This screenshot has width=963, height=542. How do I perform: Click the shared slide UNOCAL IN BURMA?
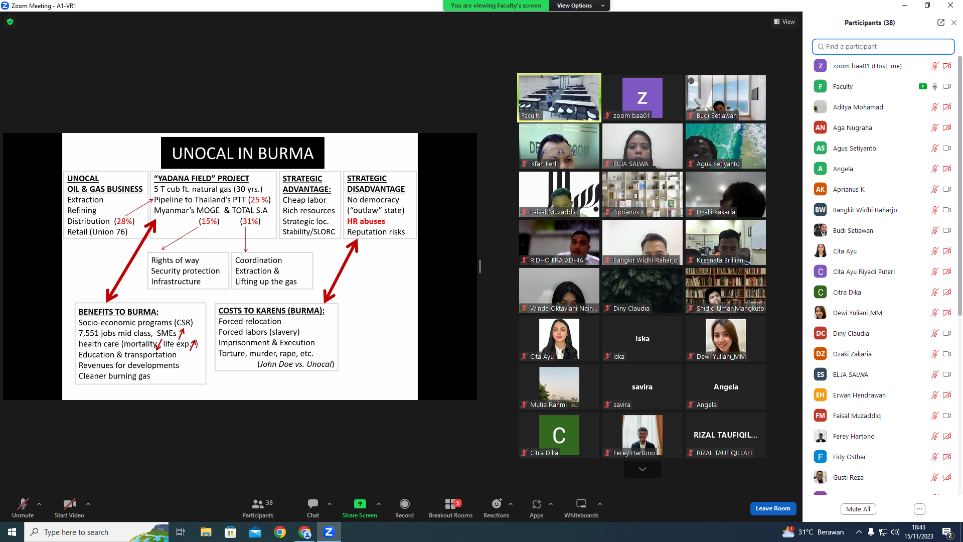240,266
